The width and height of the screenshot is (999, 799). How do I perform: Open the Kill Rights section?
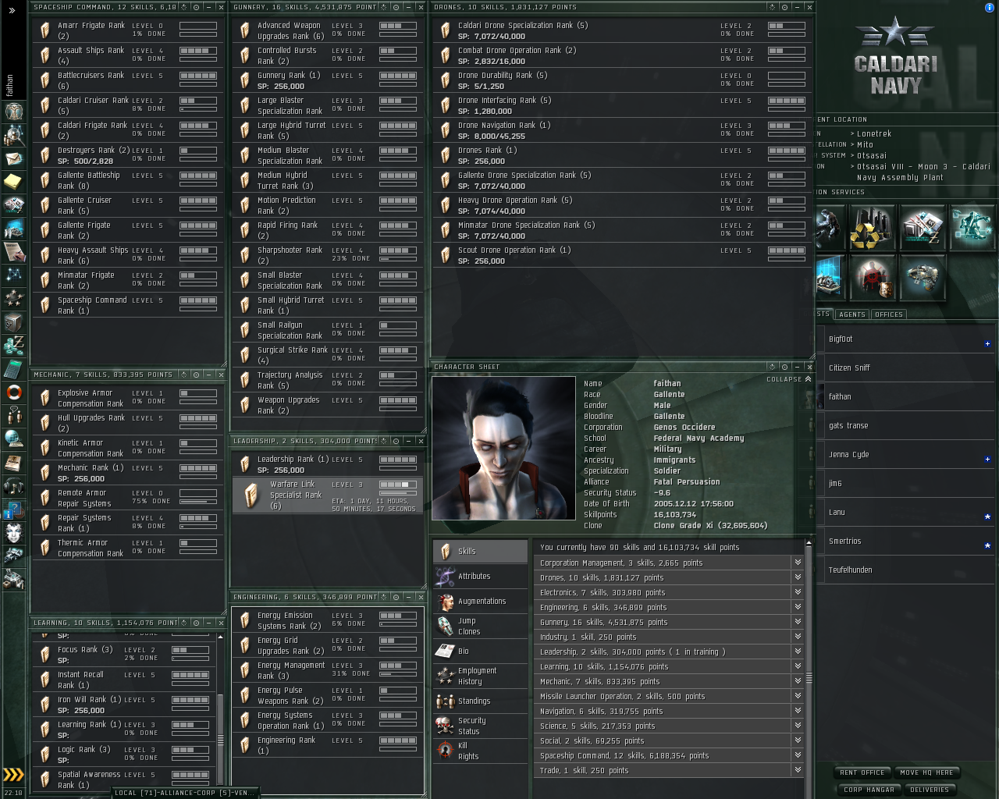pos(480,751)
